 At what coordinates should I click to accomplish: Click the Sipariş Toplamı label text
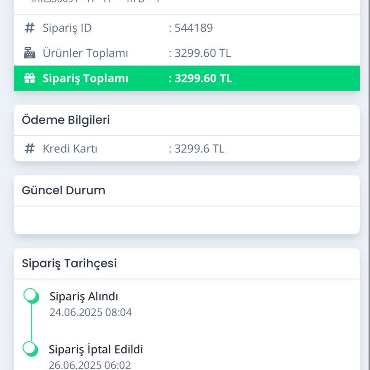(85, 78)
